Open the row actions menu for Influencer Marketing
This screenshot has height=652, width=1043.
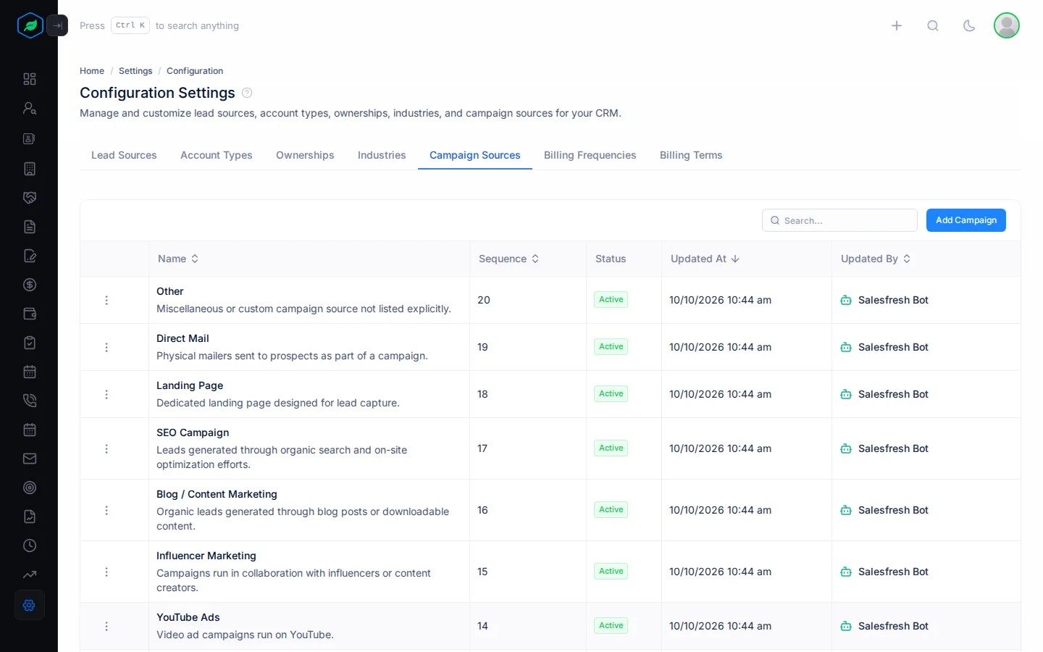click(x=106, y=572)
